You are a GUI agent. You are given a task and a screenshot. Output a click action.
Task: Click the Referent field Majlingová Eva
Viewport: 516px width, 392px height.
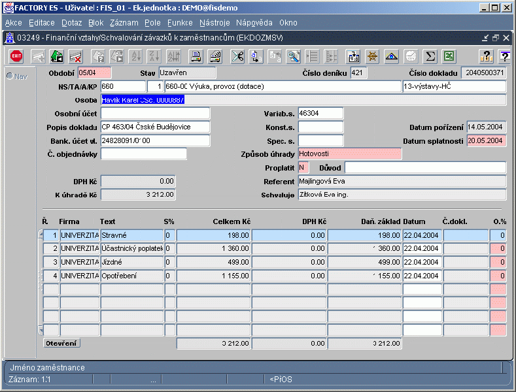[x=402, y=181]
